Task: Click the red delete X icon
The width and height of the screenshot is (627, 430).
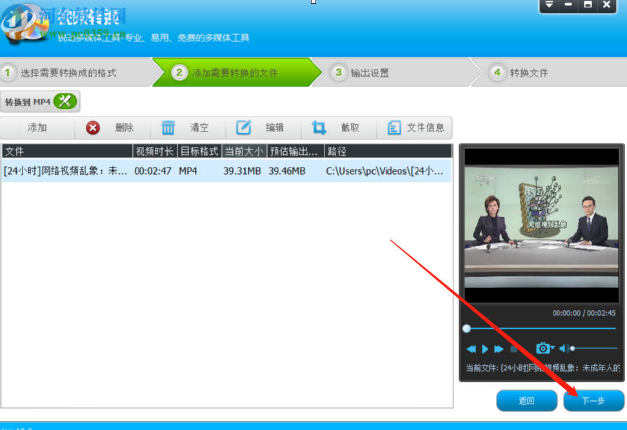Action: point(93,128)
